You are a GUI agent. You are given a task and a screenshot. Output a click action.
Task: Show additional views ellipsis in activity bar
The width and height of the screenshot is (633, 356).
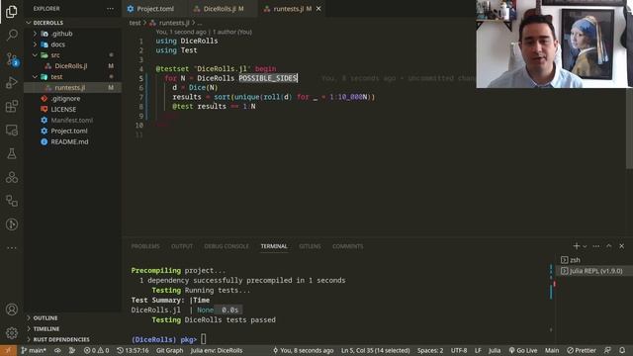(12, 247)
